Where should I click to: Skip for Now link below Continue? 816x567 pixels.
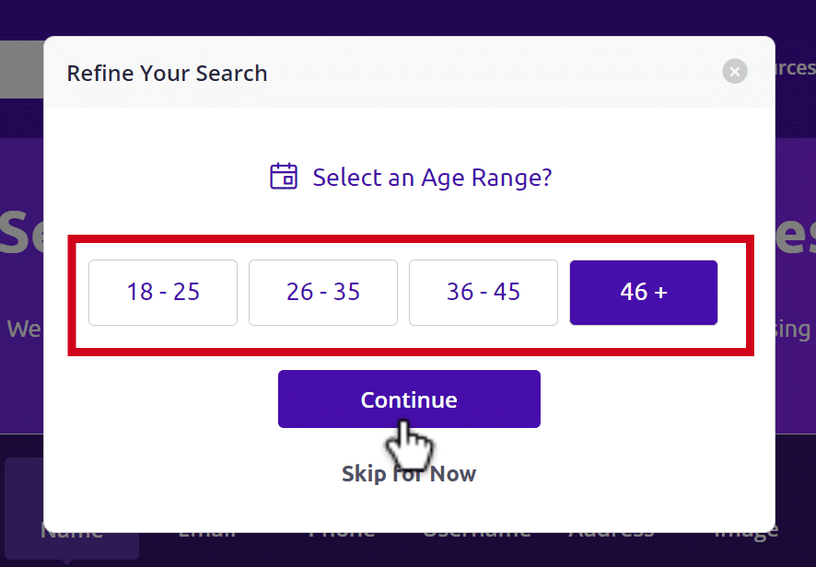[409, 474]
